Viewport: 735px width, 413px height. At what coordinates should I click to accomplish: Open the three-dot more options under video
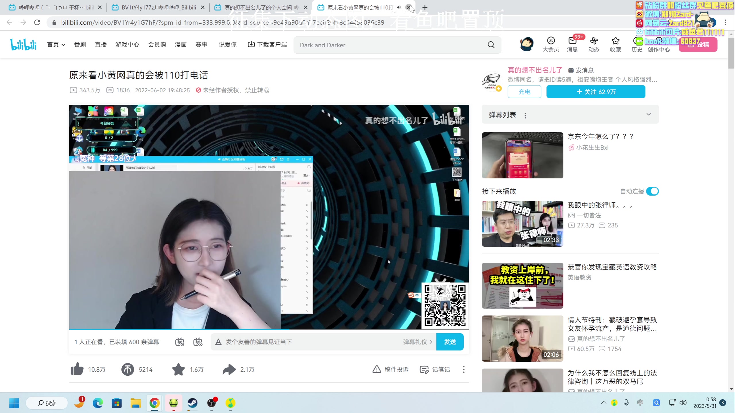pyautogui.click(x=463, y=369)
